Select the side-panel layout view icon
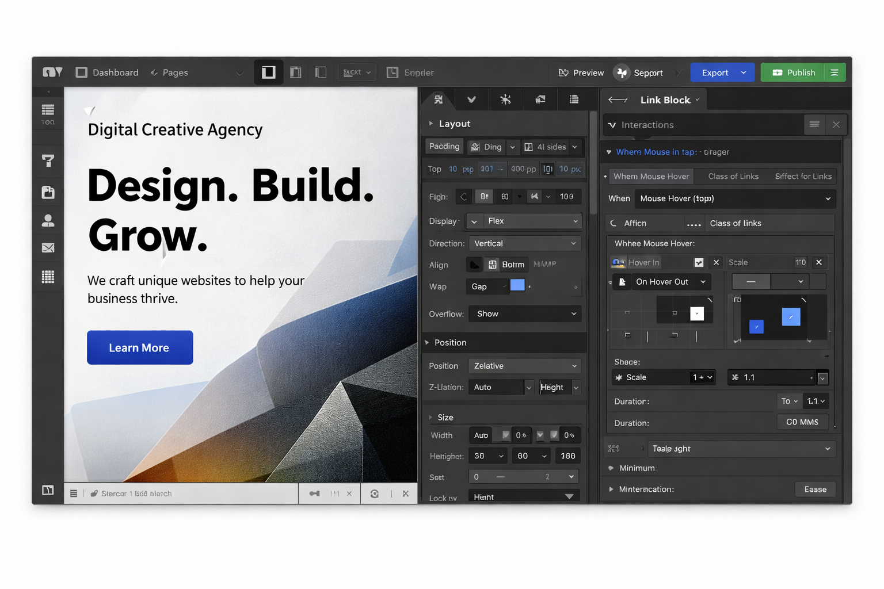The height and width of the screenshot is (589, 884). [321, 72]
